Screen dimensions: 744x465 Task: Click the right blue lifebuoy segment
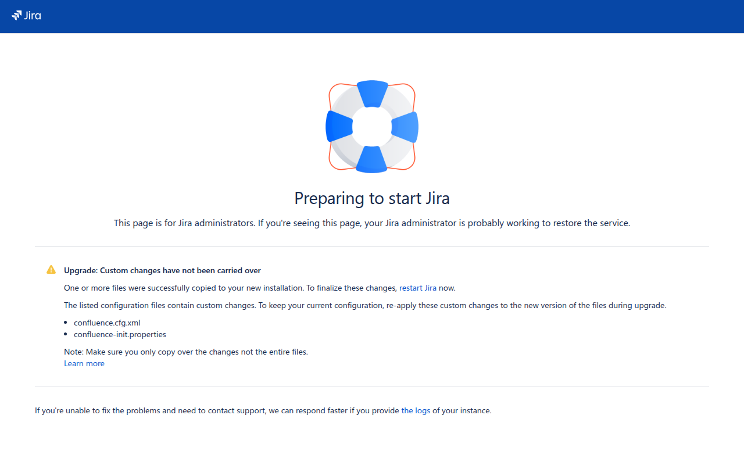point(405,127)
